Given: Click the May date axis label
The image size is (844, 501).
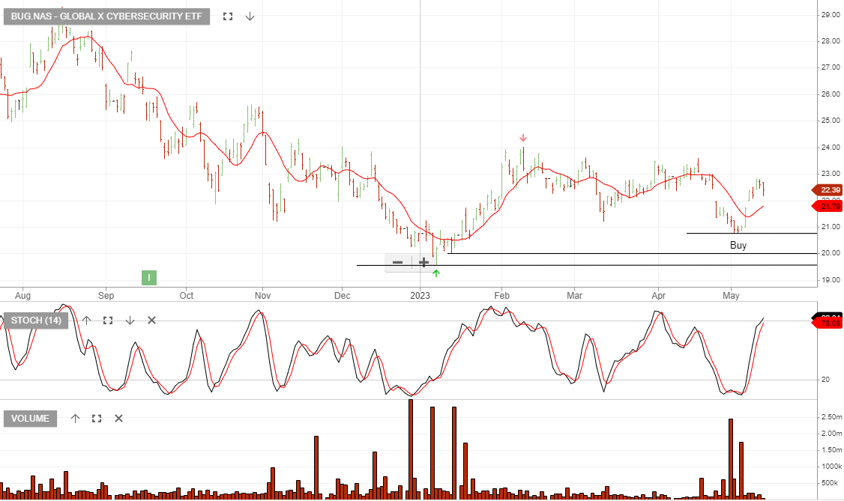Looking at the screenshot, I should click(x=731, y=296).
